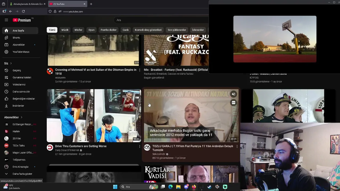Open more options for Crowning of Mehmed VI

point(140,70)
